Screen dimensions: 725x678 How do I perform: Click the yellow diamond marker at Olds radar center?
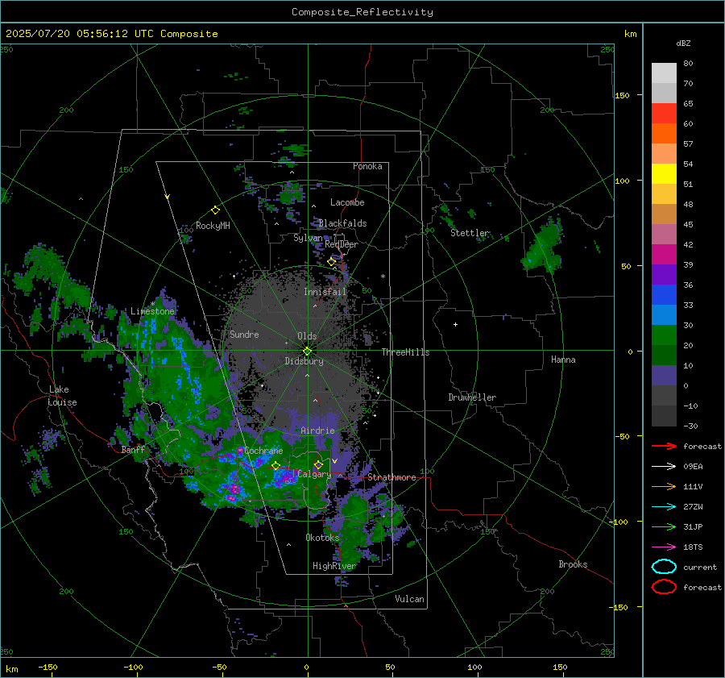click(x=307, y=351)
